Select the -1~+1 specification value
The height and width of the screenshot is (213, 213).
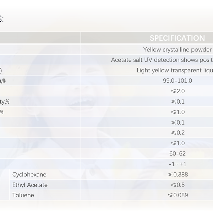pos(178,164)
